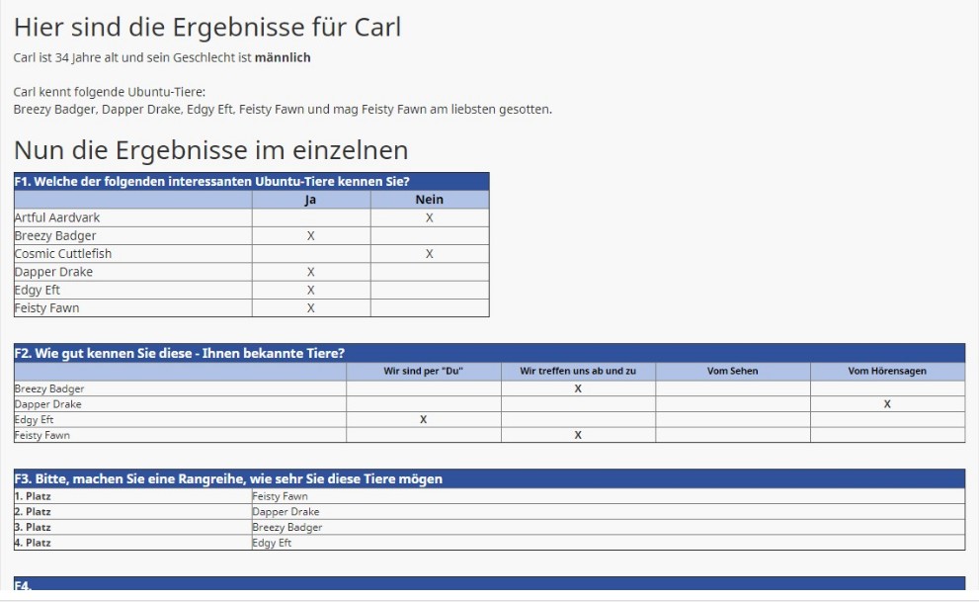Click Feisty Fawn's X under "Wir treffen uns"
Image resolution: width=979 pixels, height=602 pixels.
coord(578,436)
